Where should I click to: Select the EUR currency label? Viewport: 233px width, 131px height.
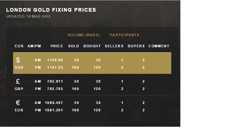tap(19, 110)
